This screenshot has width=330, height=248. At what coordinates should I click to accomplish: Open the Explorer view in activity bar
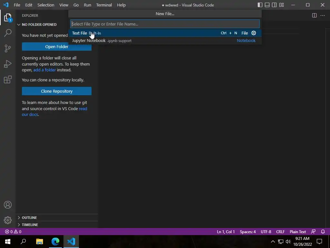coord(8,17)
